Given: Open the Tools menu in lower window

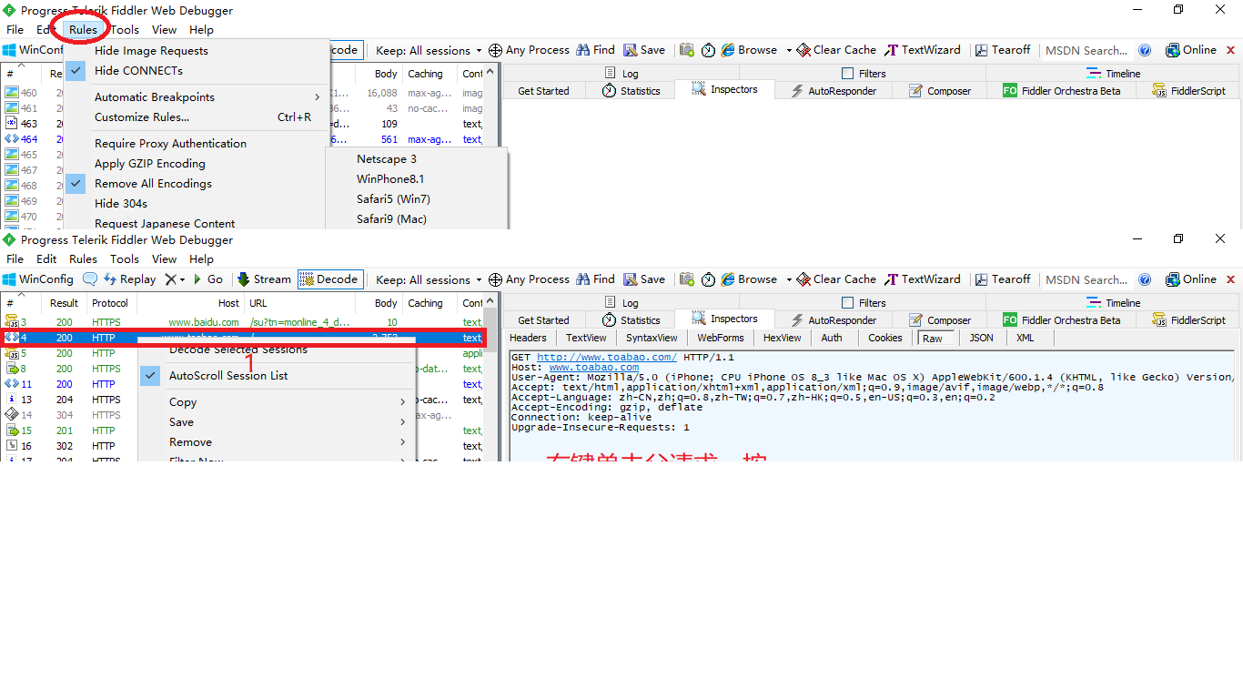Looking at the screenshot, I should pos(125,259).
